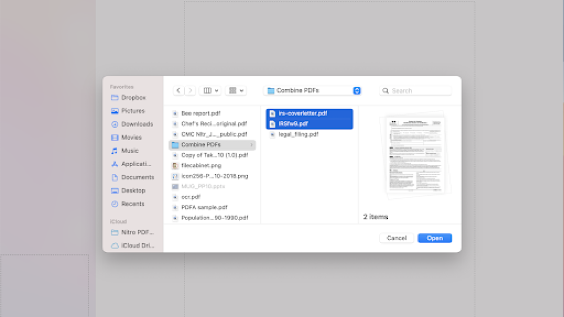
Task: Open the Combine PDFs location popup
Action: pyautogui.click(x=312, y=91)
